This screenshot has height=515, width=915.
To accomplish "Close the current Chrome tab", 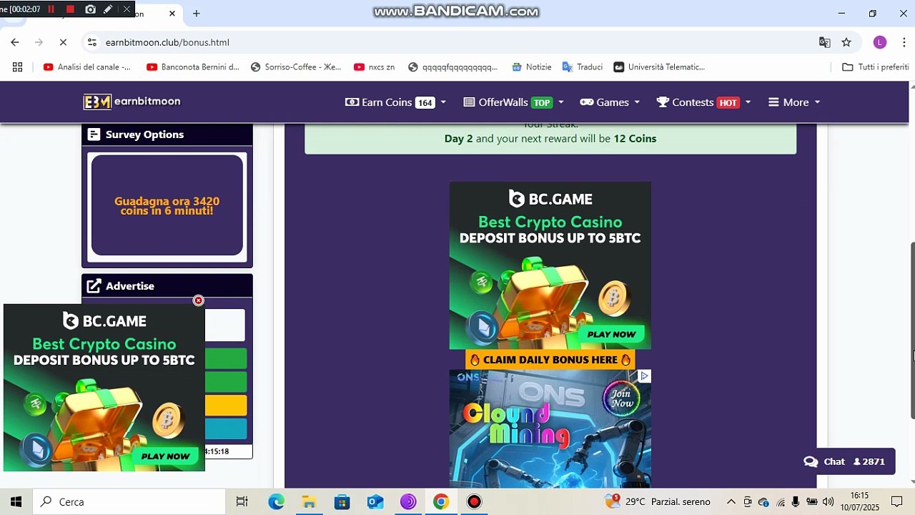I will coord(172,14).
